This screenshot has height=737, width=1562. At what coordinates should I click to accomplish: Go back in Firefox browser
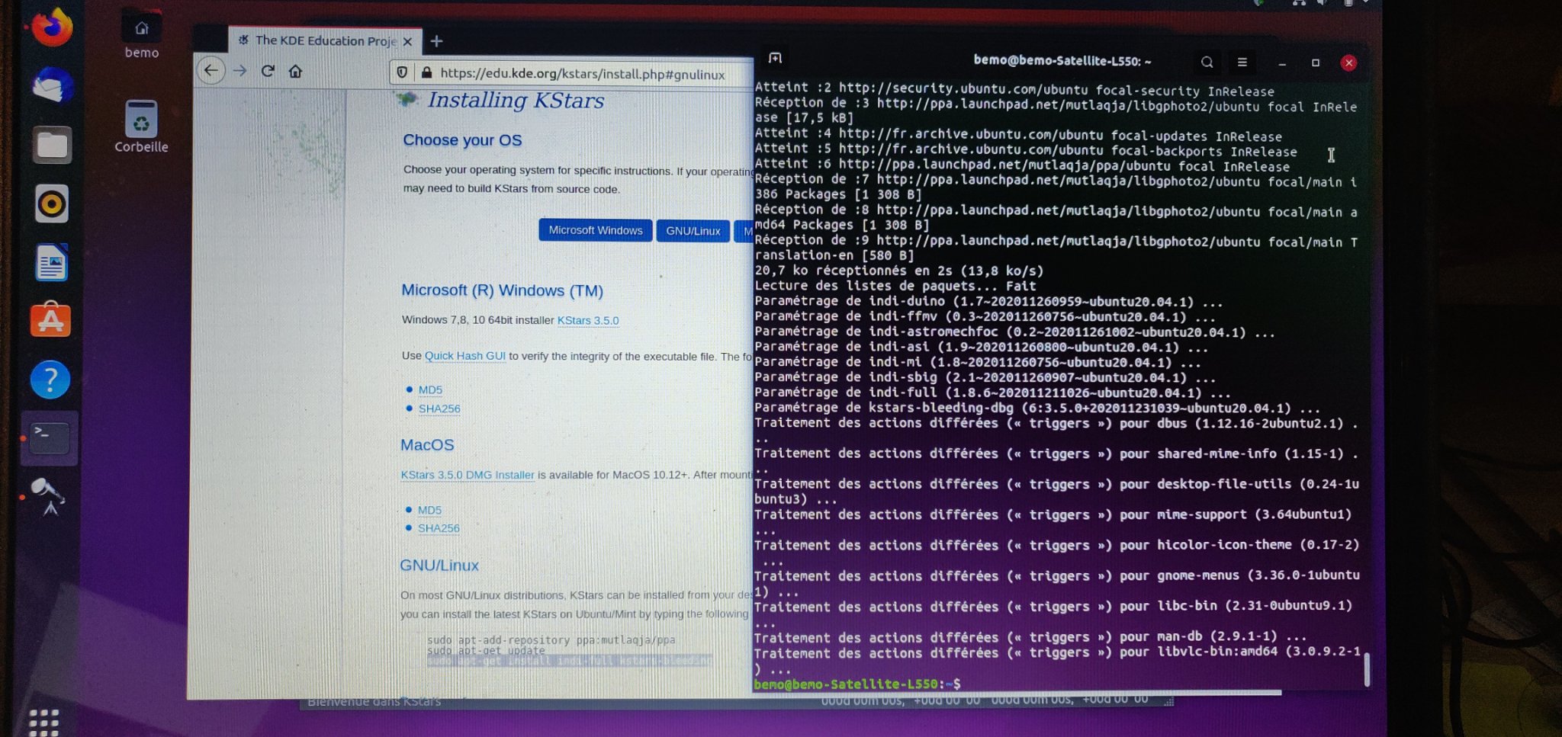coord(211,71)
